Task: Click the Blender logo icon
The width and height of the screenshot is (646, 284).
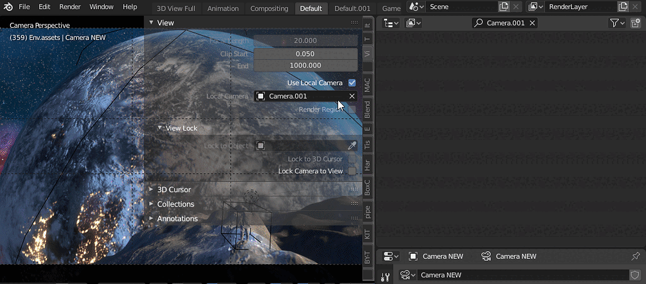Action: [x=8, y=7]
